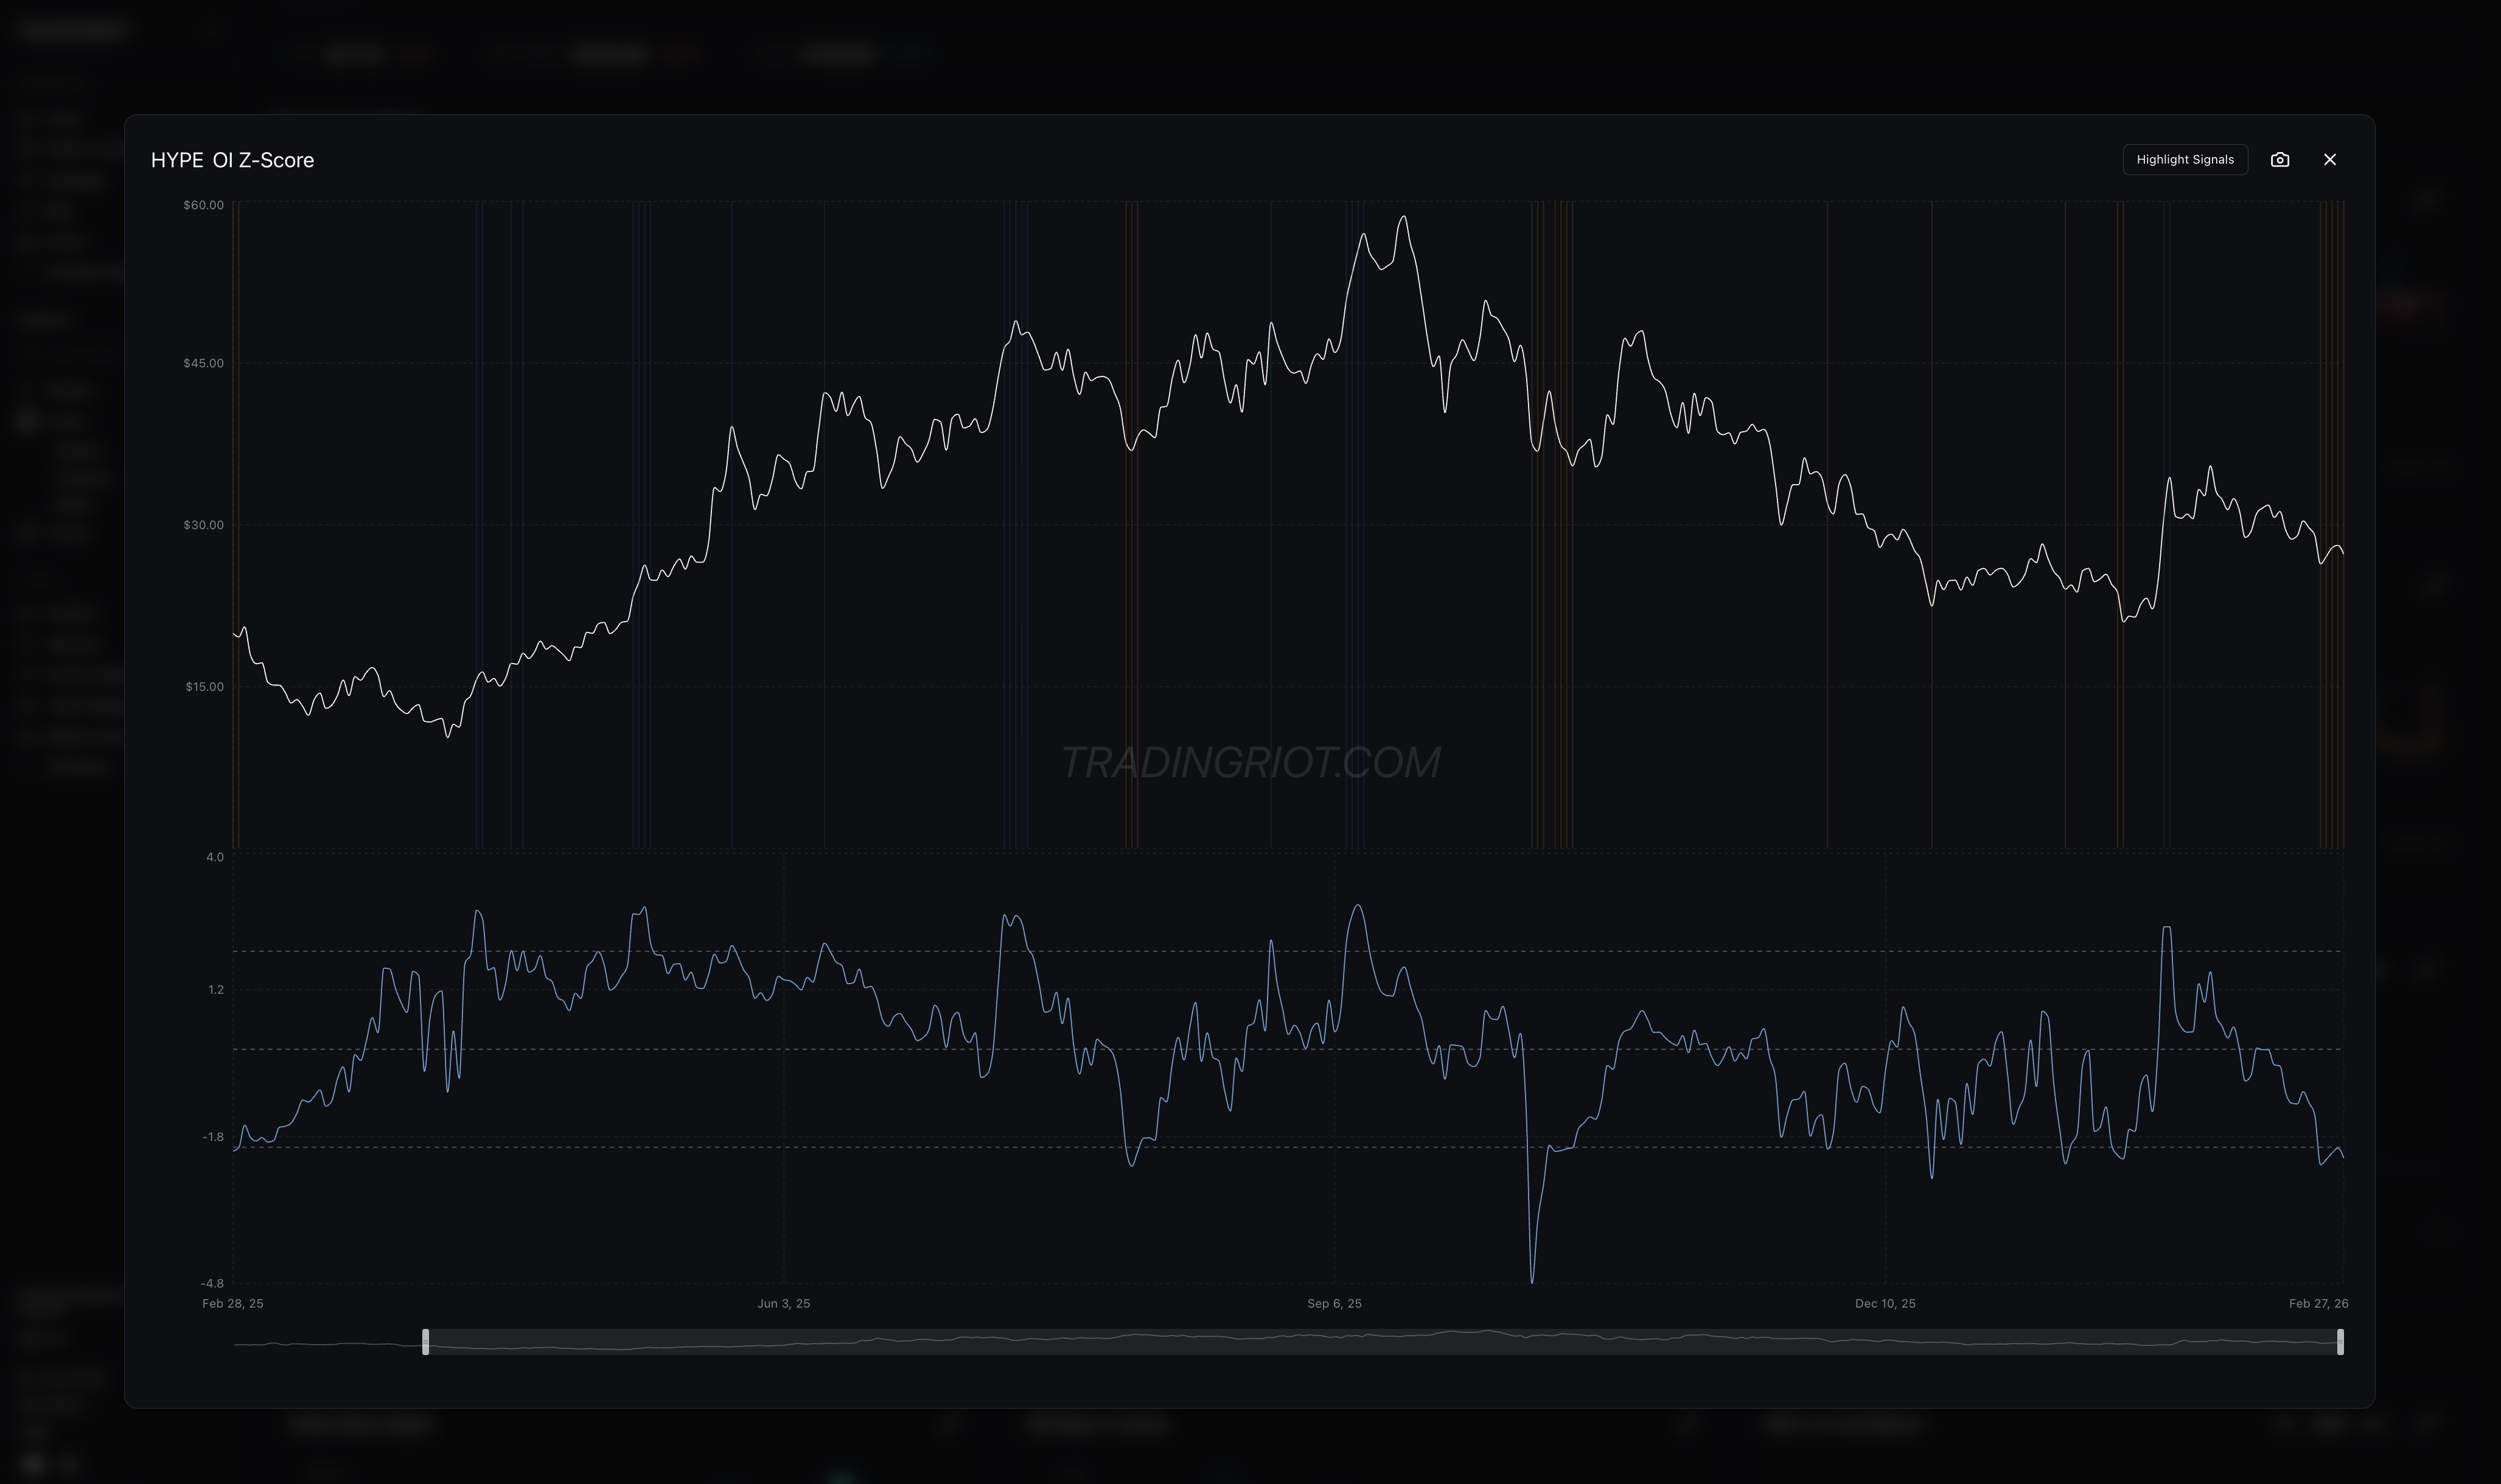
Task: Open the chart screenshot capture tool
Action: [2281, 159]
